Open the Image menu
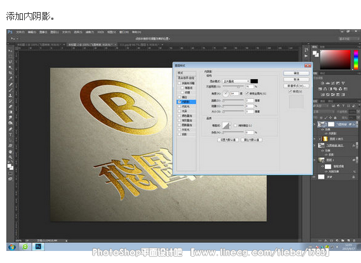This screenshot has width=361, height=263. click(x=43, y=32)
